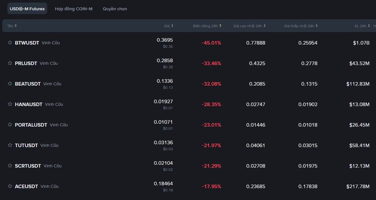Mark SCRTUSDT as favorite star
This screenshot has width=376, height=200.
click(x=10, y=166)
